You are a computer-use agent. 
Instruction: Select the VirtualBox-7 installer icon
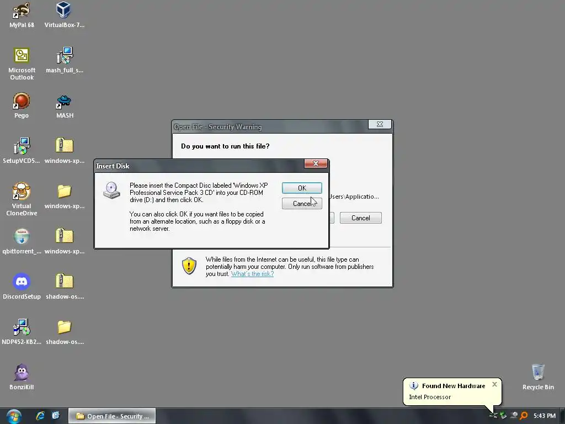(x=64, y=15)
